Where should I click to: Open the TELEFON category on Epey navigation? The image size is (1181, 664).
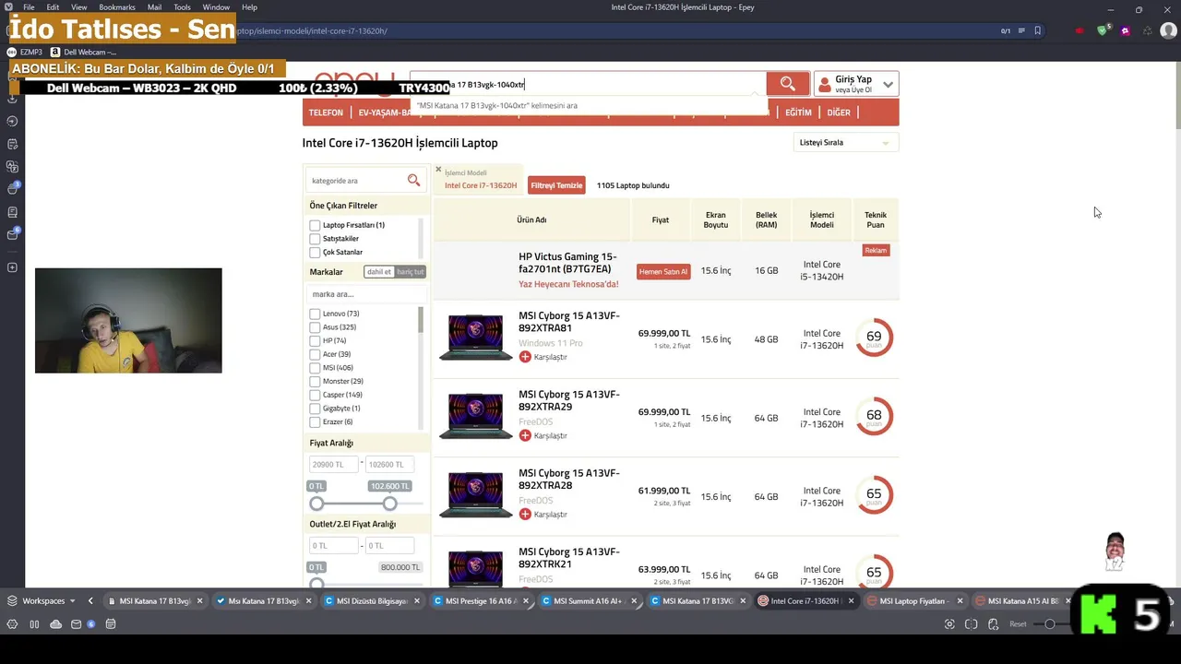coord(326,113)
